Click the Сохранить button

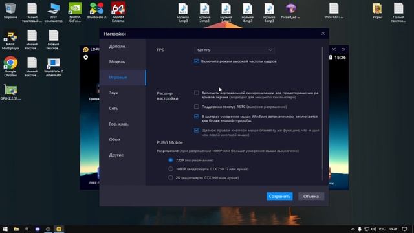click(x=279, y=196)
